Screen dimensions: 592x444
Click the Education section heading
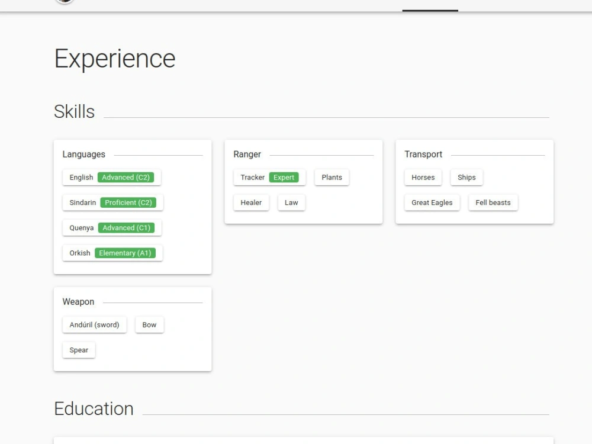click(94, 409)
